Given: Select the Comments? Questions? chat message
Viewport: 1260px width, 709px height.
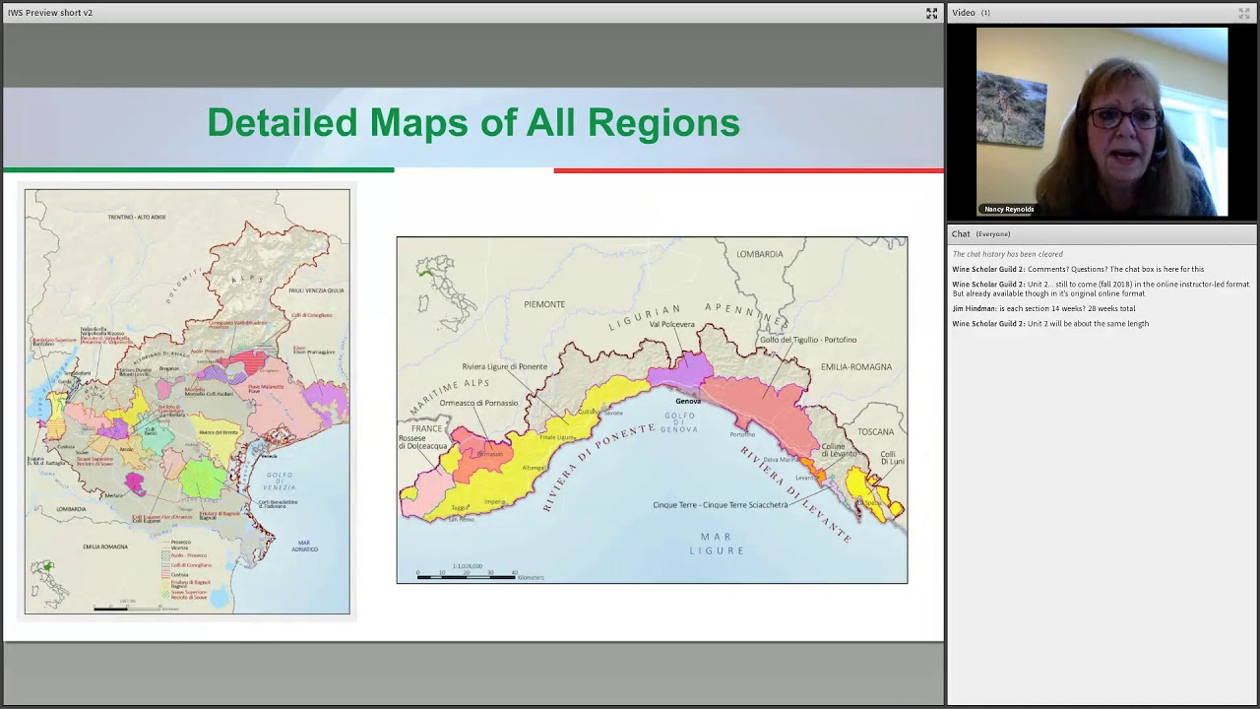Looking at the screenshot, I should coord(1078,269).
